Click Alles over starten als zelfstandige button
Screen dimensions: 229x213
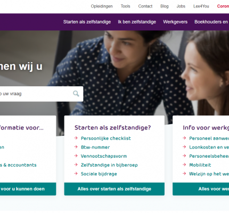click(x=114, y=189)
